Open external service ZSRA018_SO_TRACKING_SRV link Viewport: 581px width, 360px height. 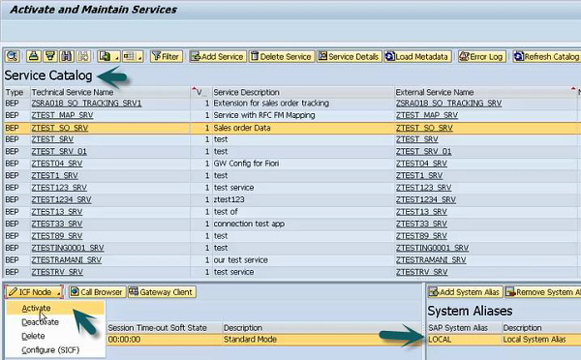[448, 103]
